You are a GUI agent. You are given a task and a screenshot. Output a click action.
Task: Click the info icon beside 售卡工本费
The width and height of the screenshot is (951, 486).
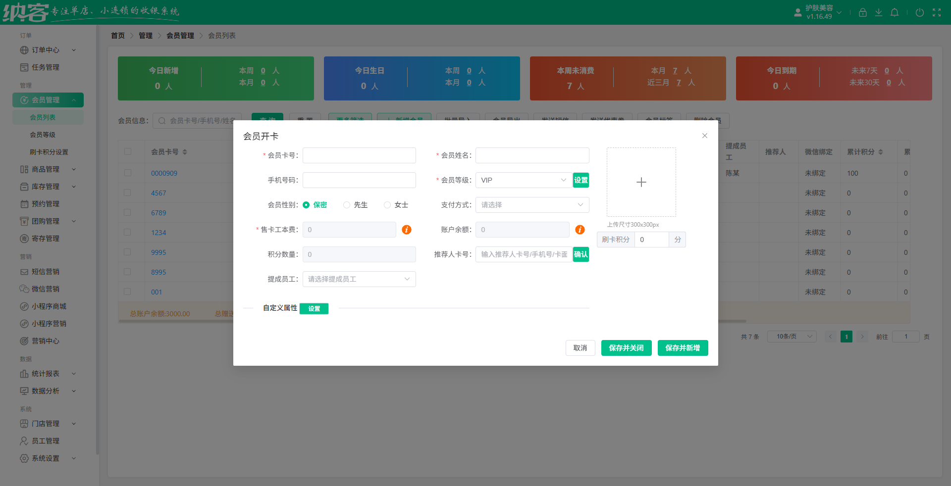click(x=407, y=230)
